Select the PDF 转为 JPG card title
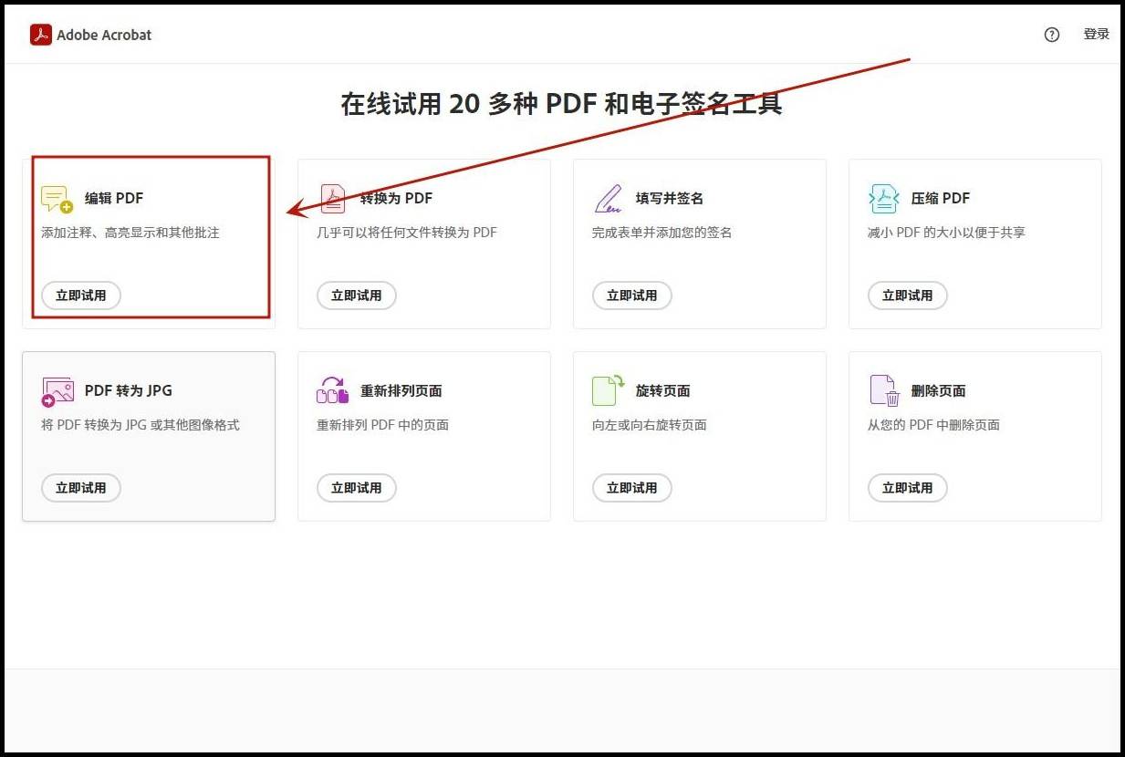The width and height of the screenshot is (1125, 757). (129, 390)
